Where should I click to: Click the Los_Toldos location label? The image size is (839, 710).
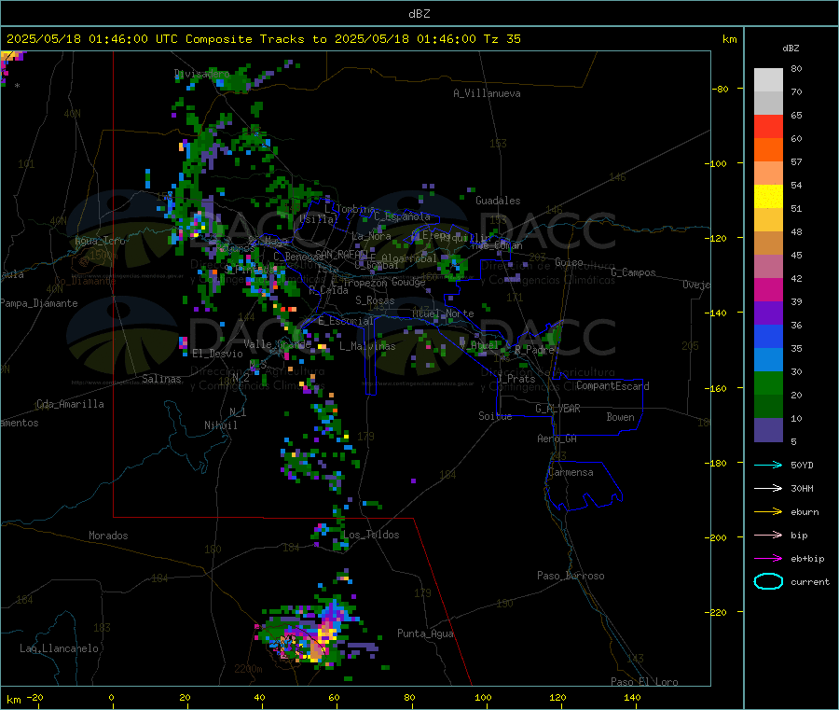[x=371, y=535]
